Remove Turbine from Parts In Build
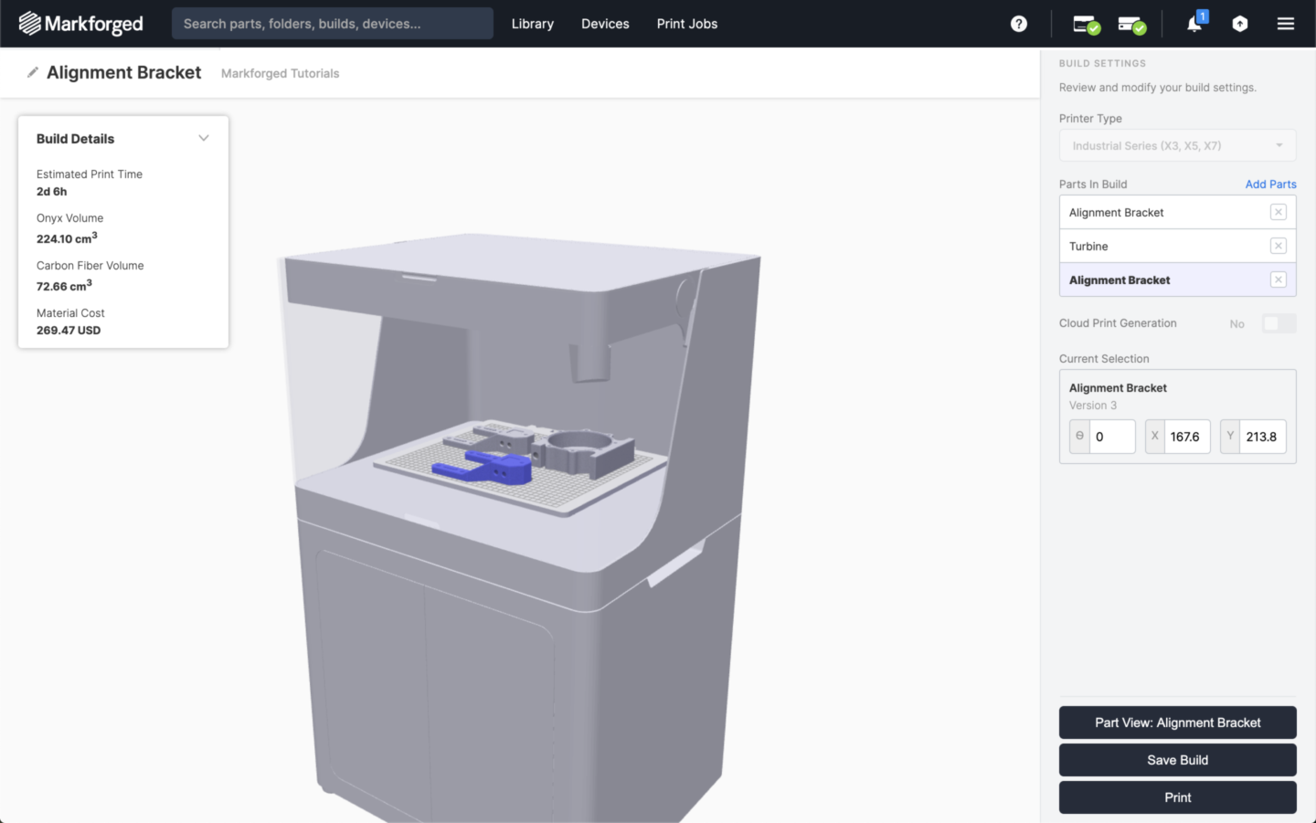1316x823 pixels. click(1278, 245)
